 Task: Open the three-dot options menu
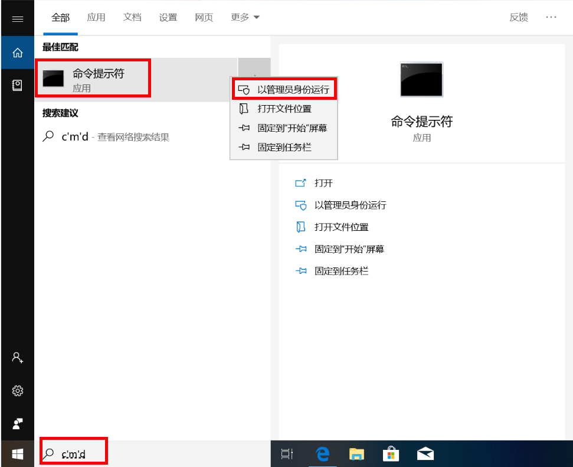point(551,18)
